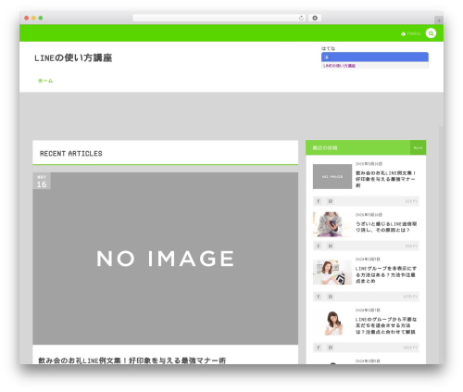The image size is (463, 392).
Task: Click the search icon in green header
Action: click(431, 33)
